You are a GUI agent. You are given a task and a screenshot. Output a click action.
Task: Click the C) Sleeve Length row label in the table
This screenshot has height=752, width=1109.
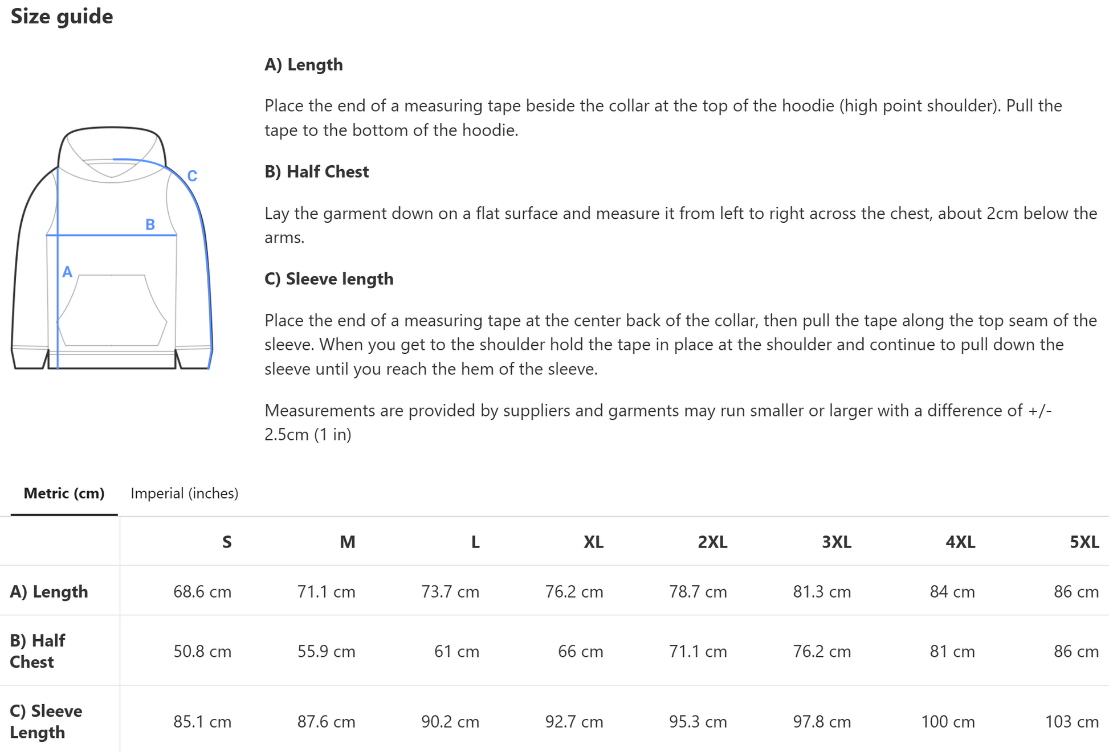(x=46, y=721)
